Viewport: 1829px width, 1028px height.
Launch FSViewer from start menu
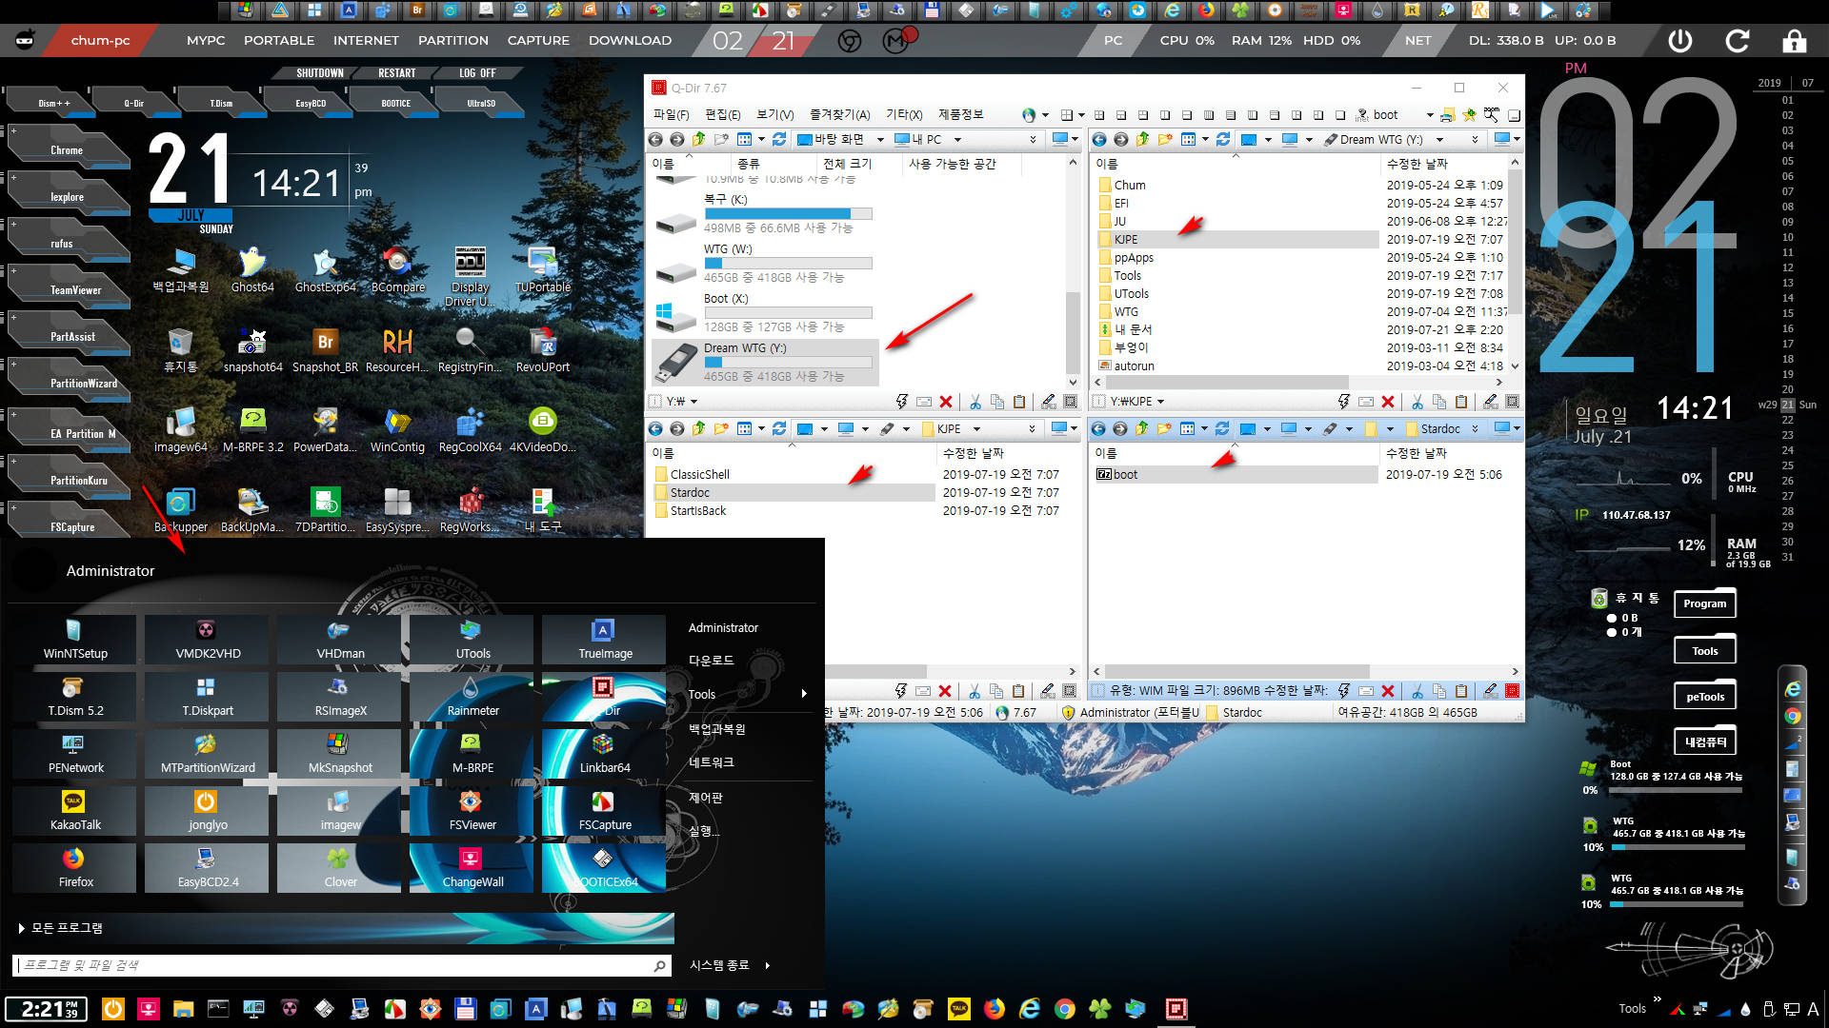pyautogui.click(x=472, y=811)
